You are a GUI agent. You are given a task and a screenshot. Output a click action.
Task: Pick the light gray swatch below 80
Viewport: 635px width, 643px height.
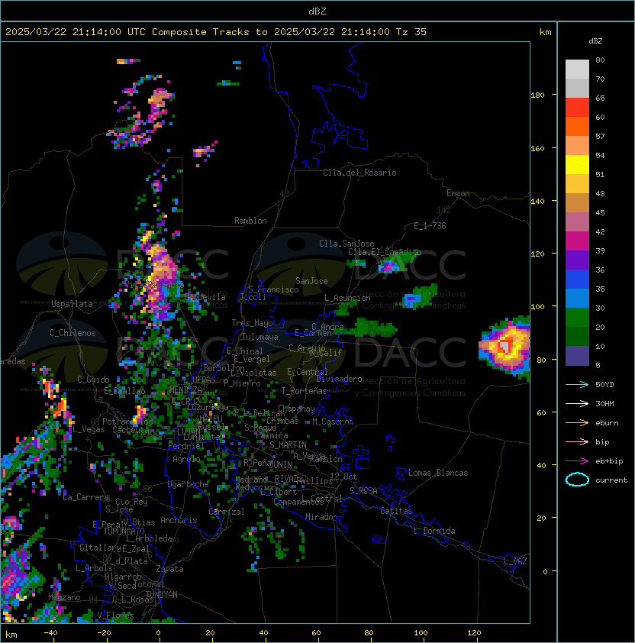577,69
